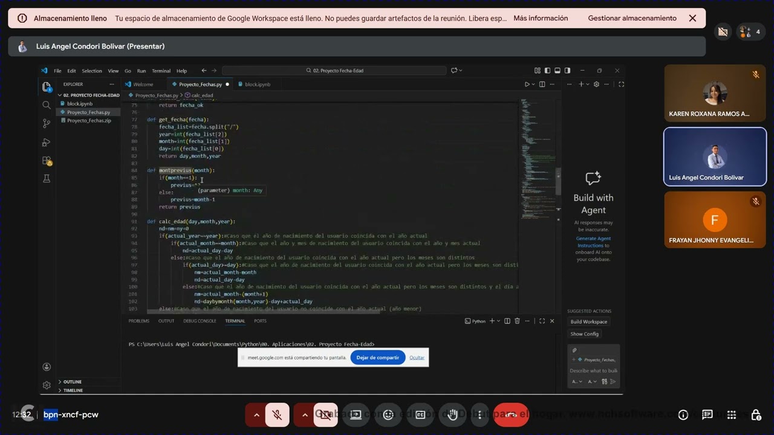774x435 pixels.
Task: Select Proyecto_Fechas.zip in Explorer
Action: pyautogui.click(x=89, y=120)
